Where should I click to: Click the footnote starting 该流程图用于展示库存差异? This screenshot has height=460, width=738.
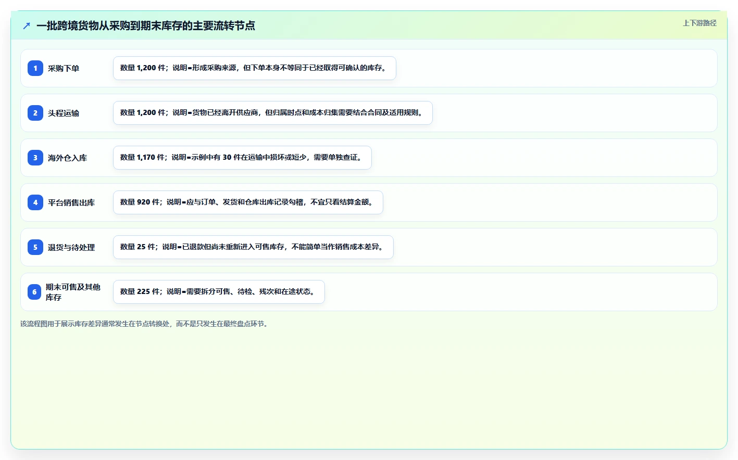click(144, 324)
